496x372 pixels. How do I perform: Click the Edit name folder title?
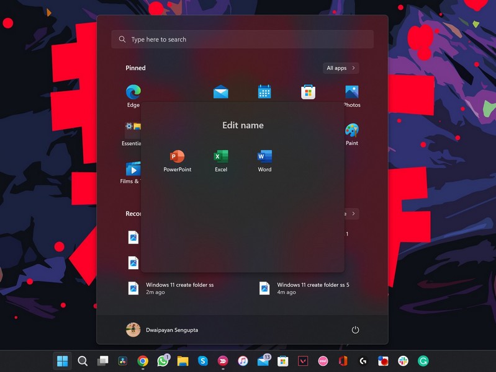coord(243,125)
